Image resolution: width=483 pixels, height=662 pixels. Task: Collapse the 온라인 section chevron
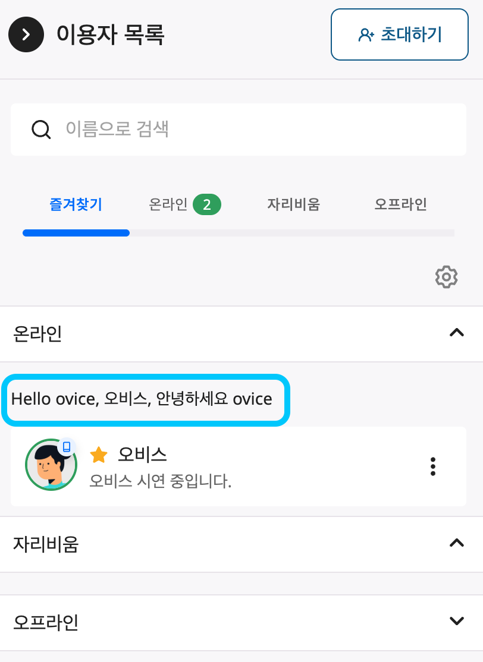[x=456, y=333]
